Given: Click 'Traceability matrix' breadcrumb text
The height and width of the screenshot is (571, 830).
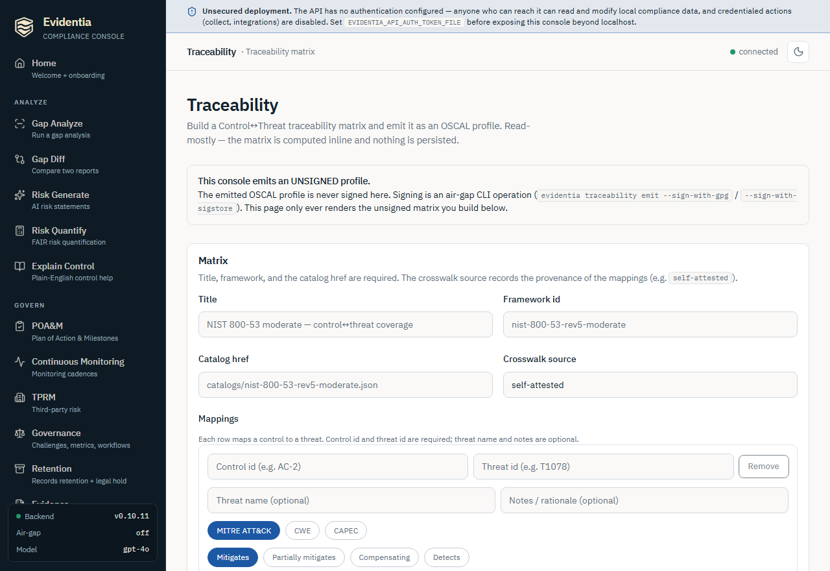Looking at the screenshot, I should tap(280, 52).
